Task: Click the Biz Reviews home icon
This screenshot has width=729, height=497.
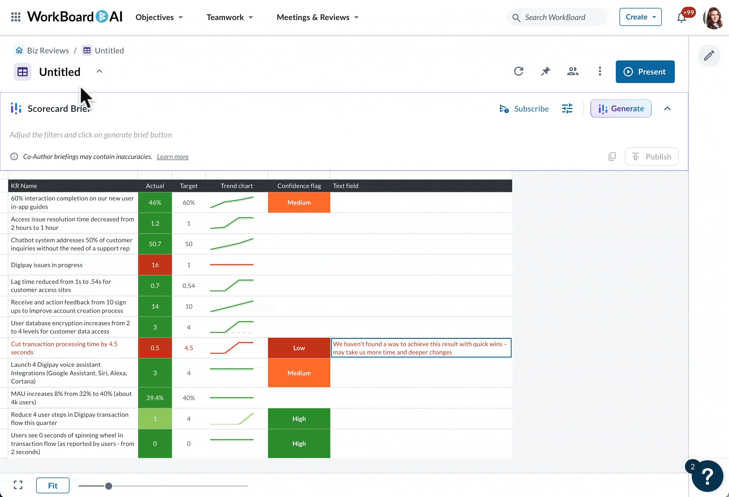Action: coord(19,51)
